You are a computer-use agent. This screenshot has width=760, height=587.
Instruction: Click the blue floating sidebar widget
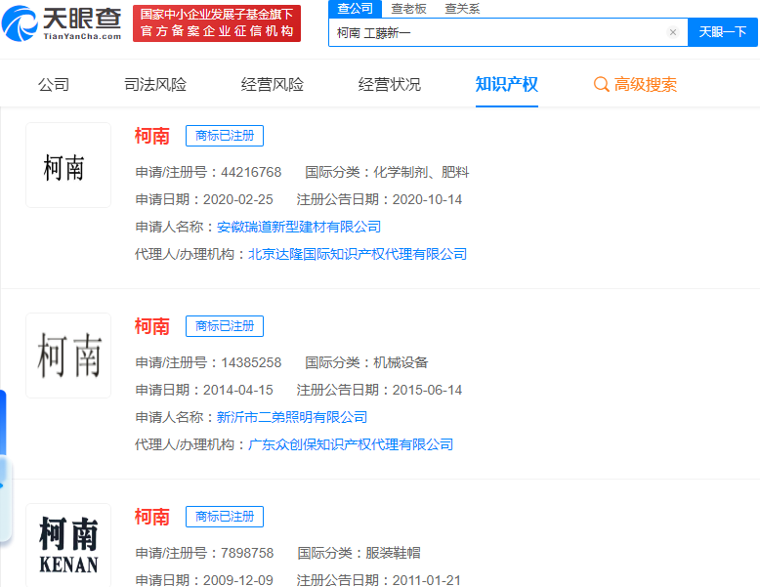point(5,465)
